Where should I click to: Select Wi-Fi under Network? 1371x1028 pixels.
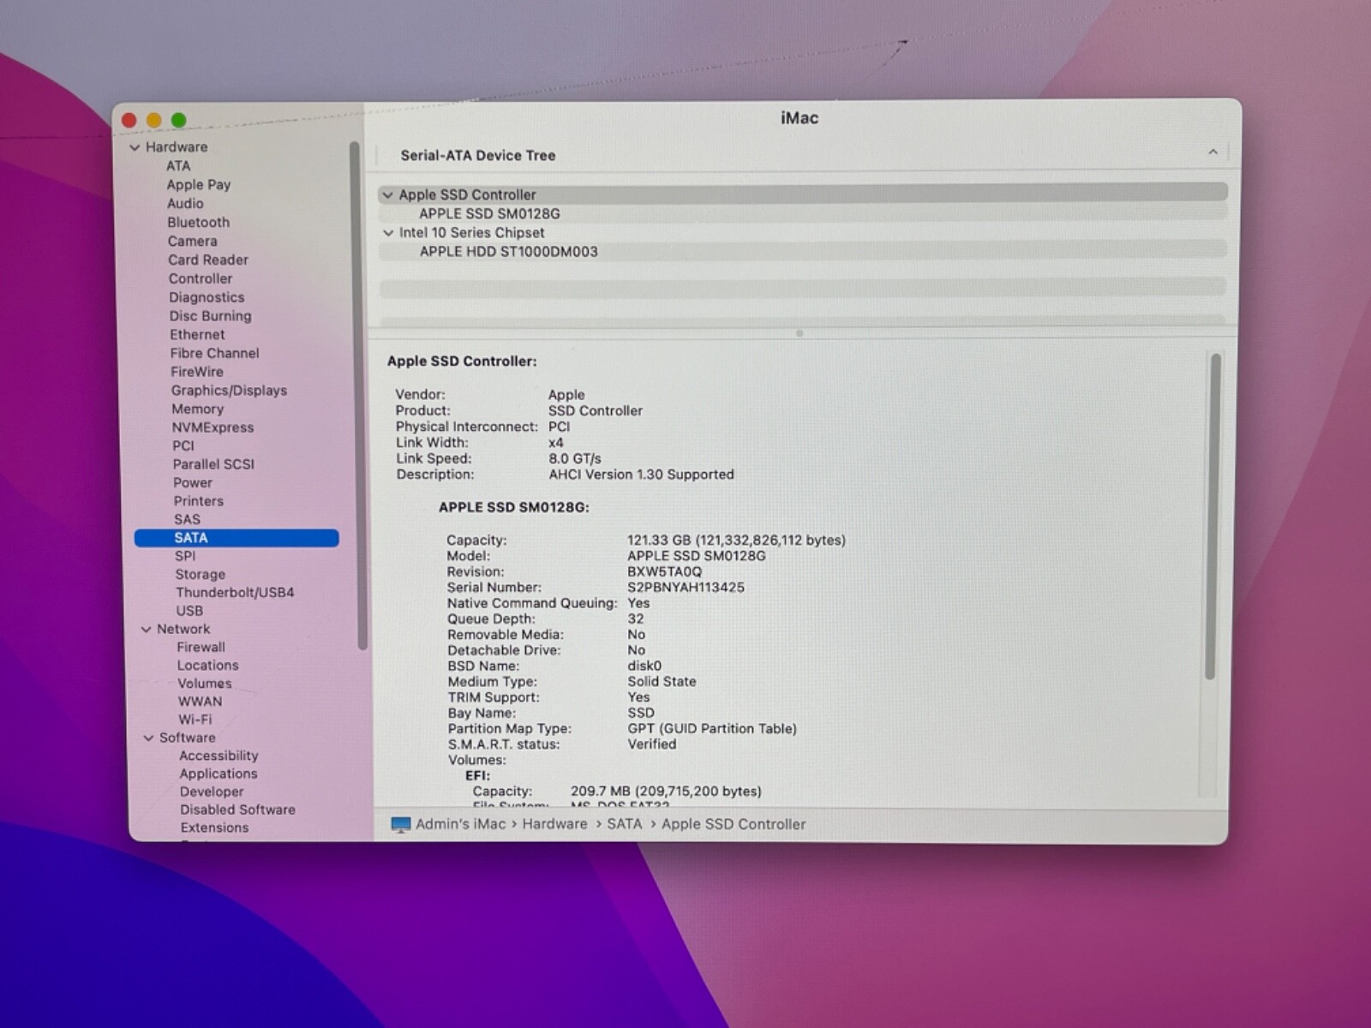195,720
